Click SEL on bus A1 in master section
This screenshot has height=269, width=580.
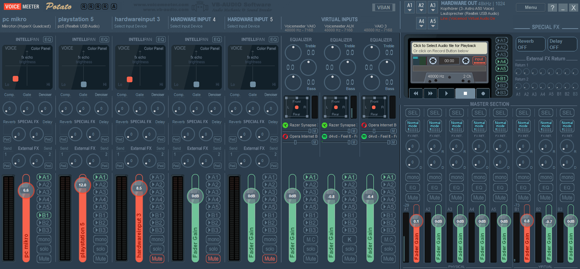click(413, 113)
